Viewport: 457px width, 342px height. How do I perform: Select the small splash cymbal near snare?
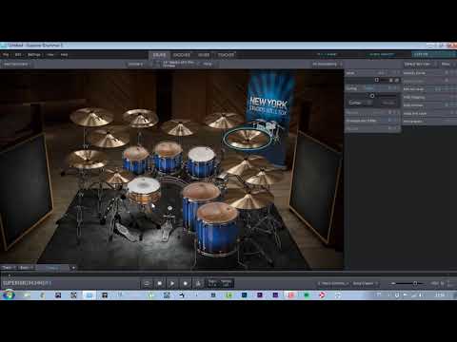point(117,178)
